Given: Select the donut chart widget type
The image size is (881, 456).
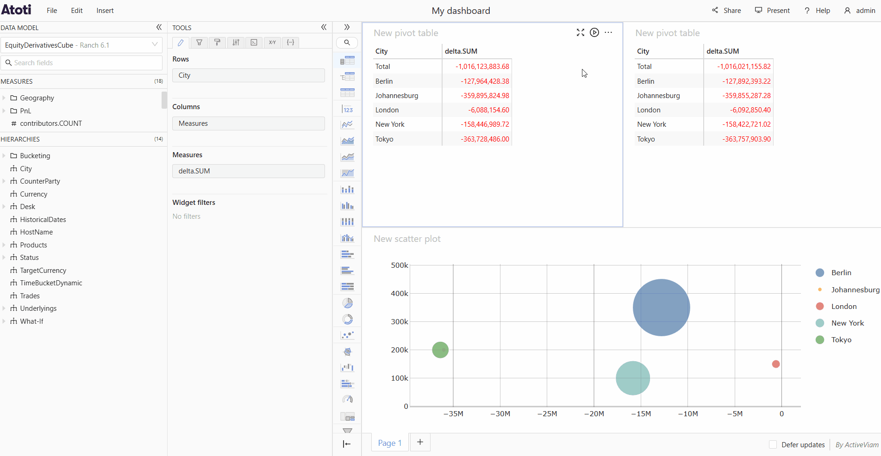Looking at the screenshot, I should pos(348,319).
